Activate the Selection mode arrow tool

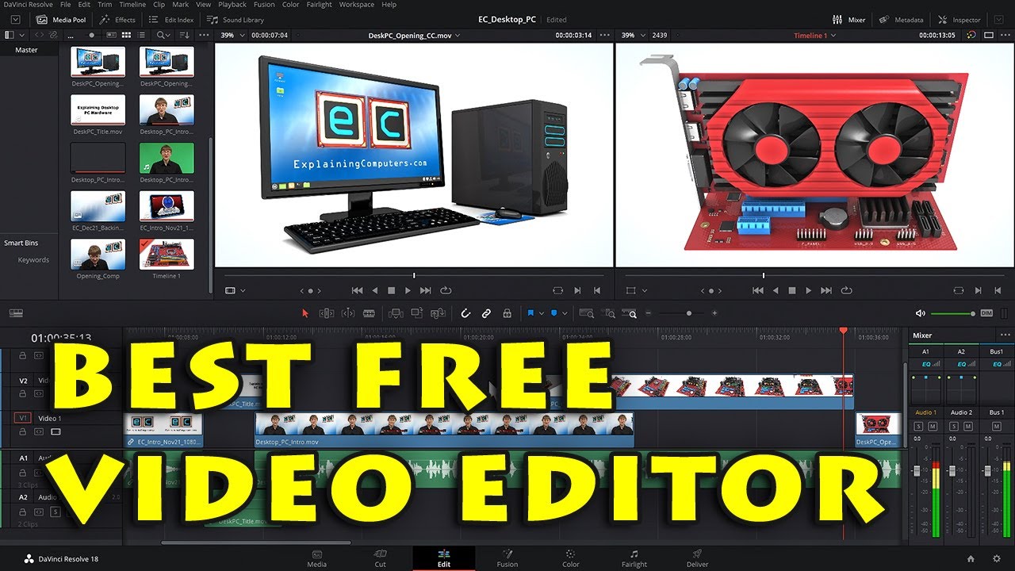pyautogui.click(x=305, y=313)
